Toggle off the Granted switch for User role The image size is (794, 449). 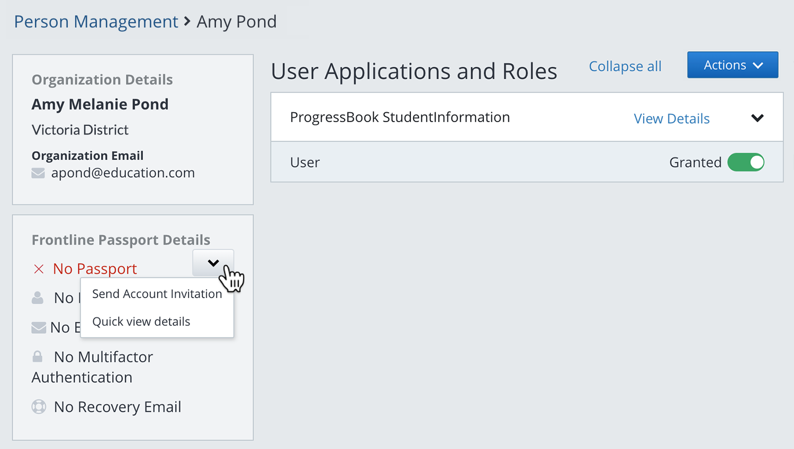click(745, 162)
